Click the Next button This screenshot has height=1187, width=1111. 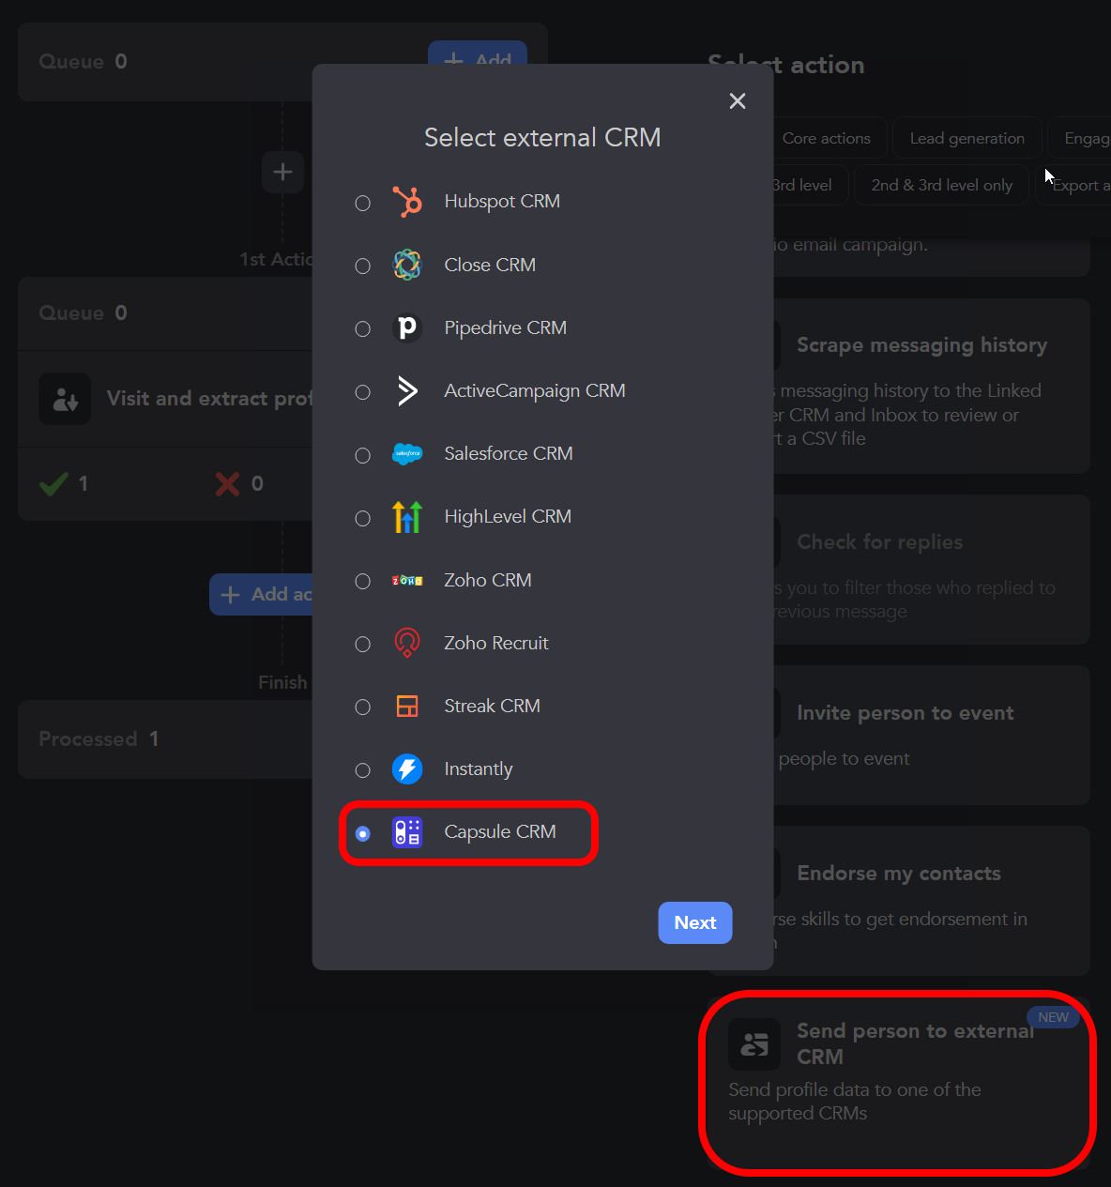pyautogui.click(x=694, y=922)
